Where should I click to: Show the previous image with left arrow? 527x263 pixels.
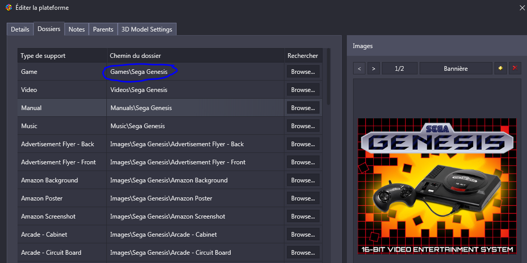pyautogui.click(x=360, y=68)
